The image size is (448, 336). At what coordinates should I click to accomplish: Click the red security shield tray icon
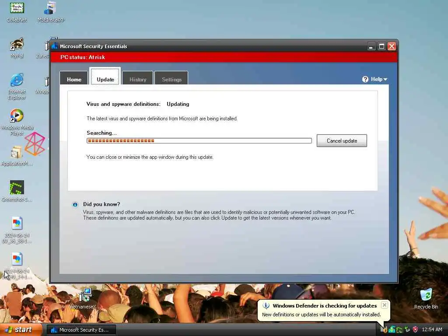416,329
